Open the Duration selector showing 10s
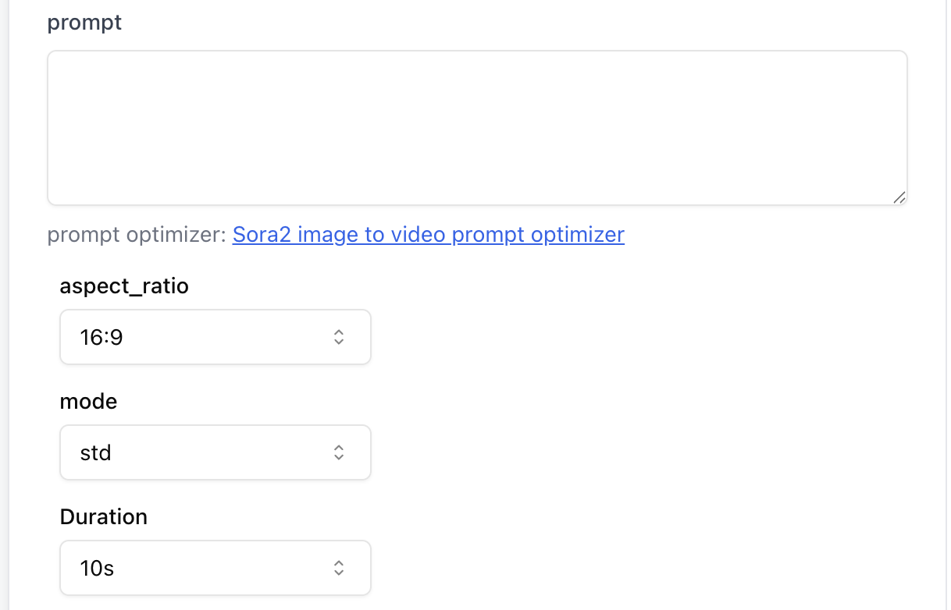 click(x=215, y=567)
